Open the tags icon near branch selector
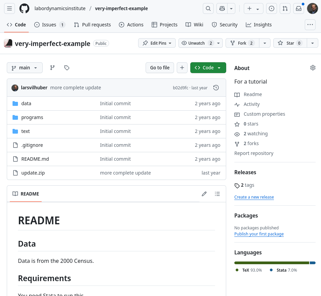The width and height of the screenshot is (321, 296). tap(67, 68)
